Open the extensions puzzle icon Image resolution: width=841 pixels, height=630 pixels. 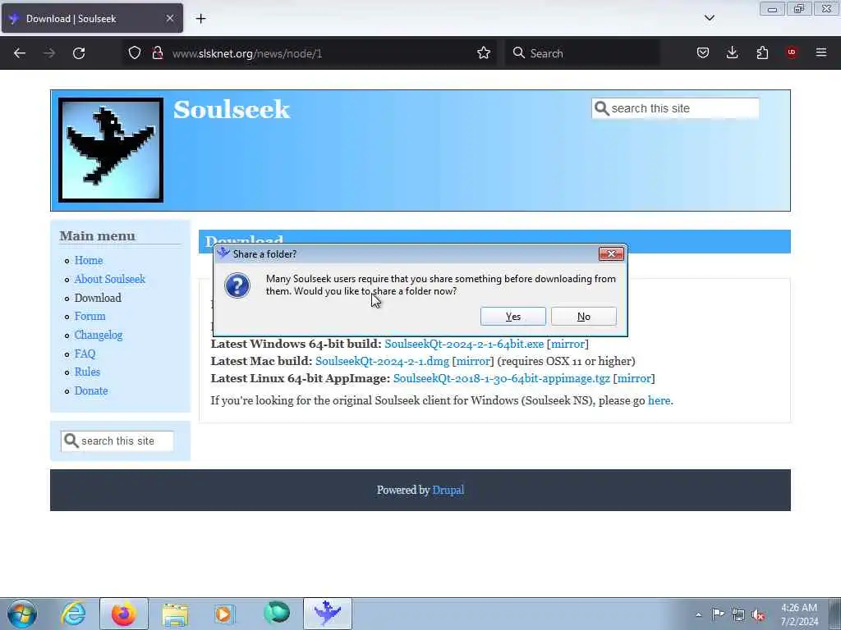[762, 53]
